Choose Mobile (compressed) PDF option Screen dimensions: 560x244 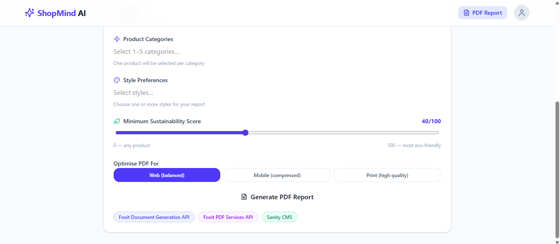coord(277,175)
